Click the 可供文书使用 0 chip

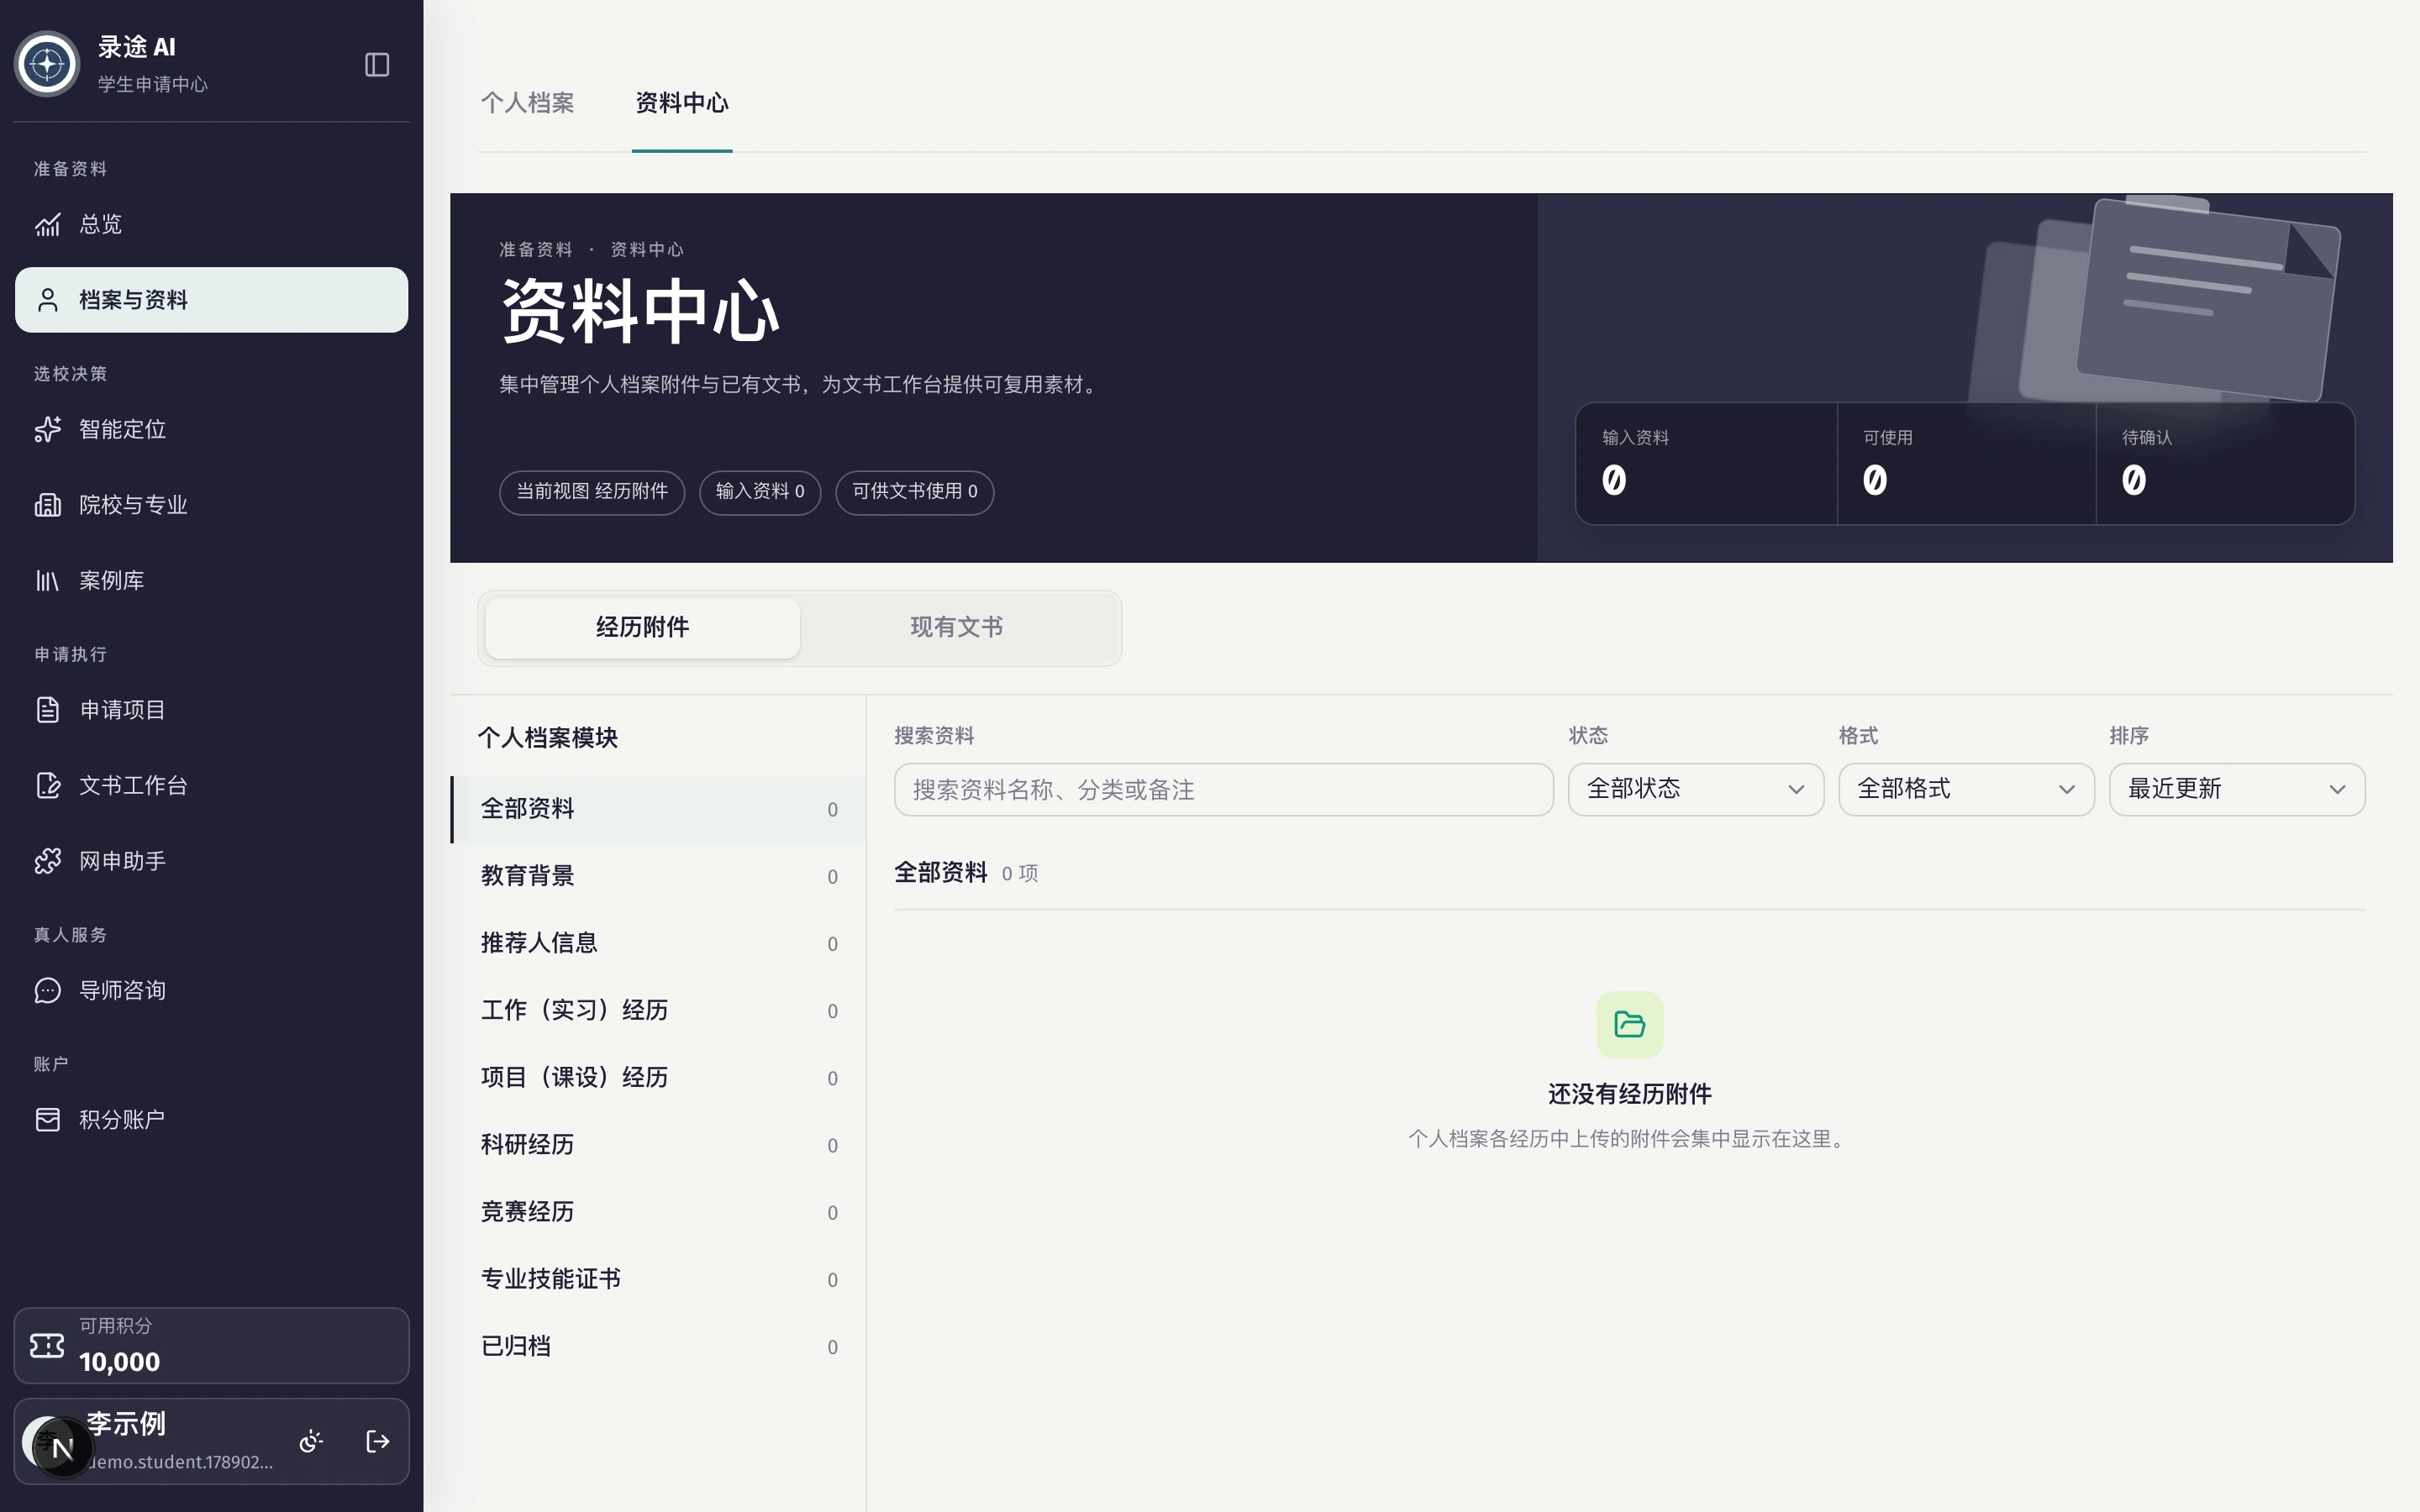(915, 492)
